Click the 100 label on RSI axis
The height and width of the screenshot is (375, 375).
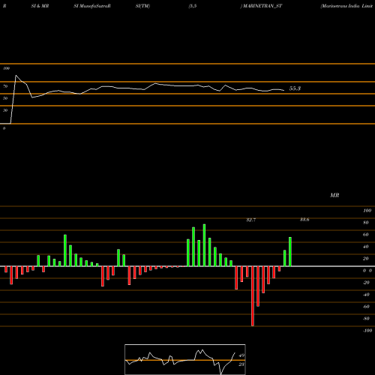7,68
